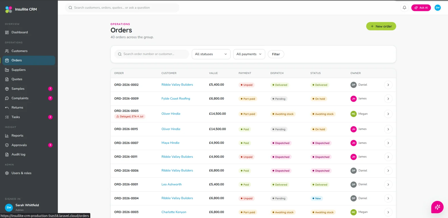Open customer Leo Ashworth link

coord(171,184)
